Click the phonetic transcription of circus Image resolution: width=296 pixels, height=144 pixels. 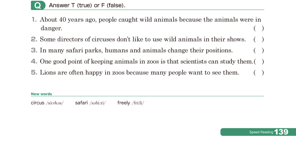coord(55,103)
